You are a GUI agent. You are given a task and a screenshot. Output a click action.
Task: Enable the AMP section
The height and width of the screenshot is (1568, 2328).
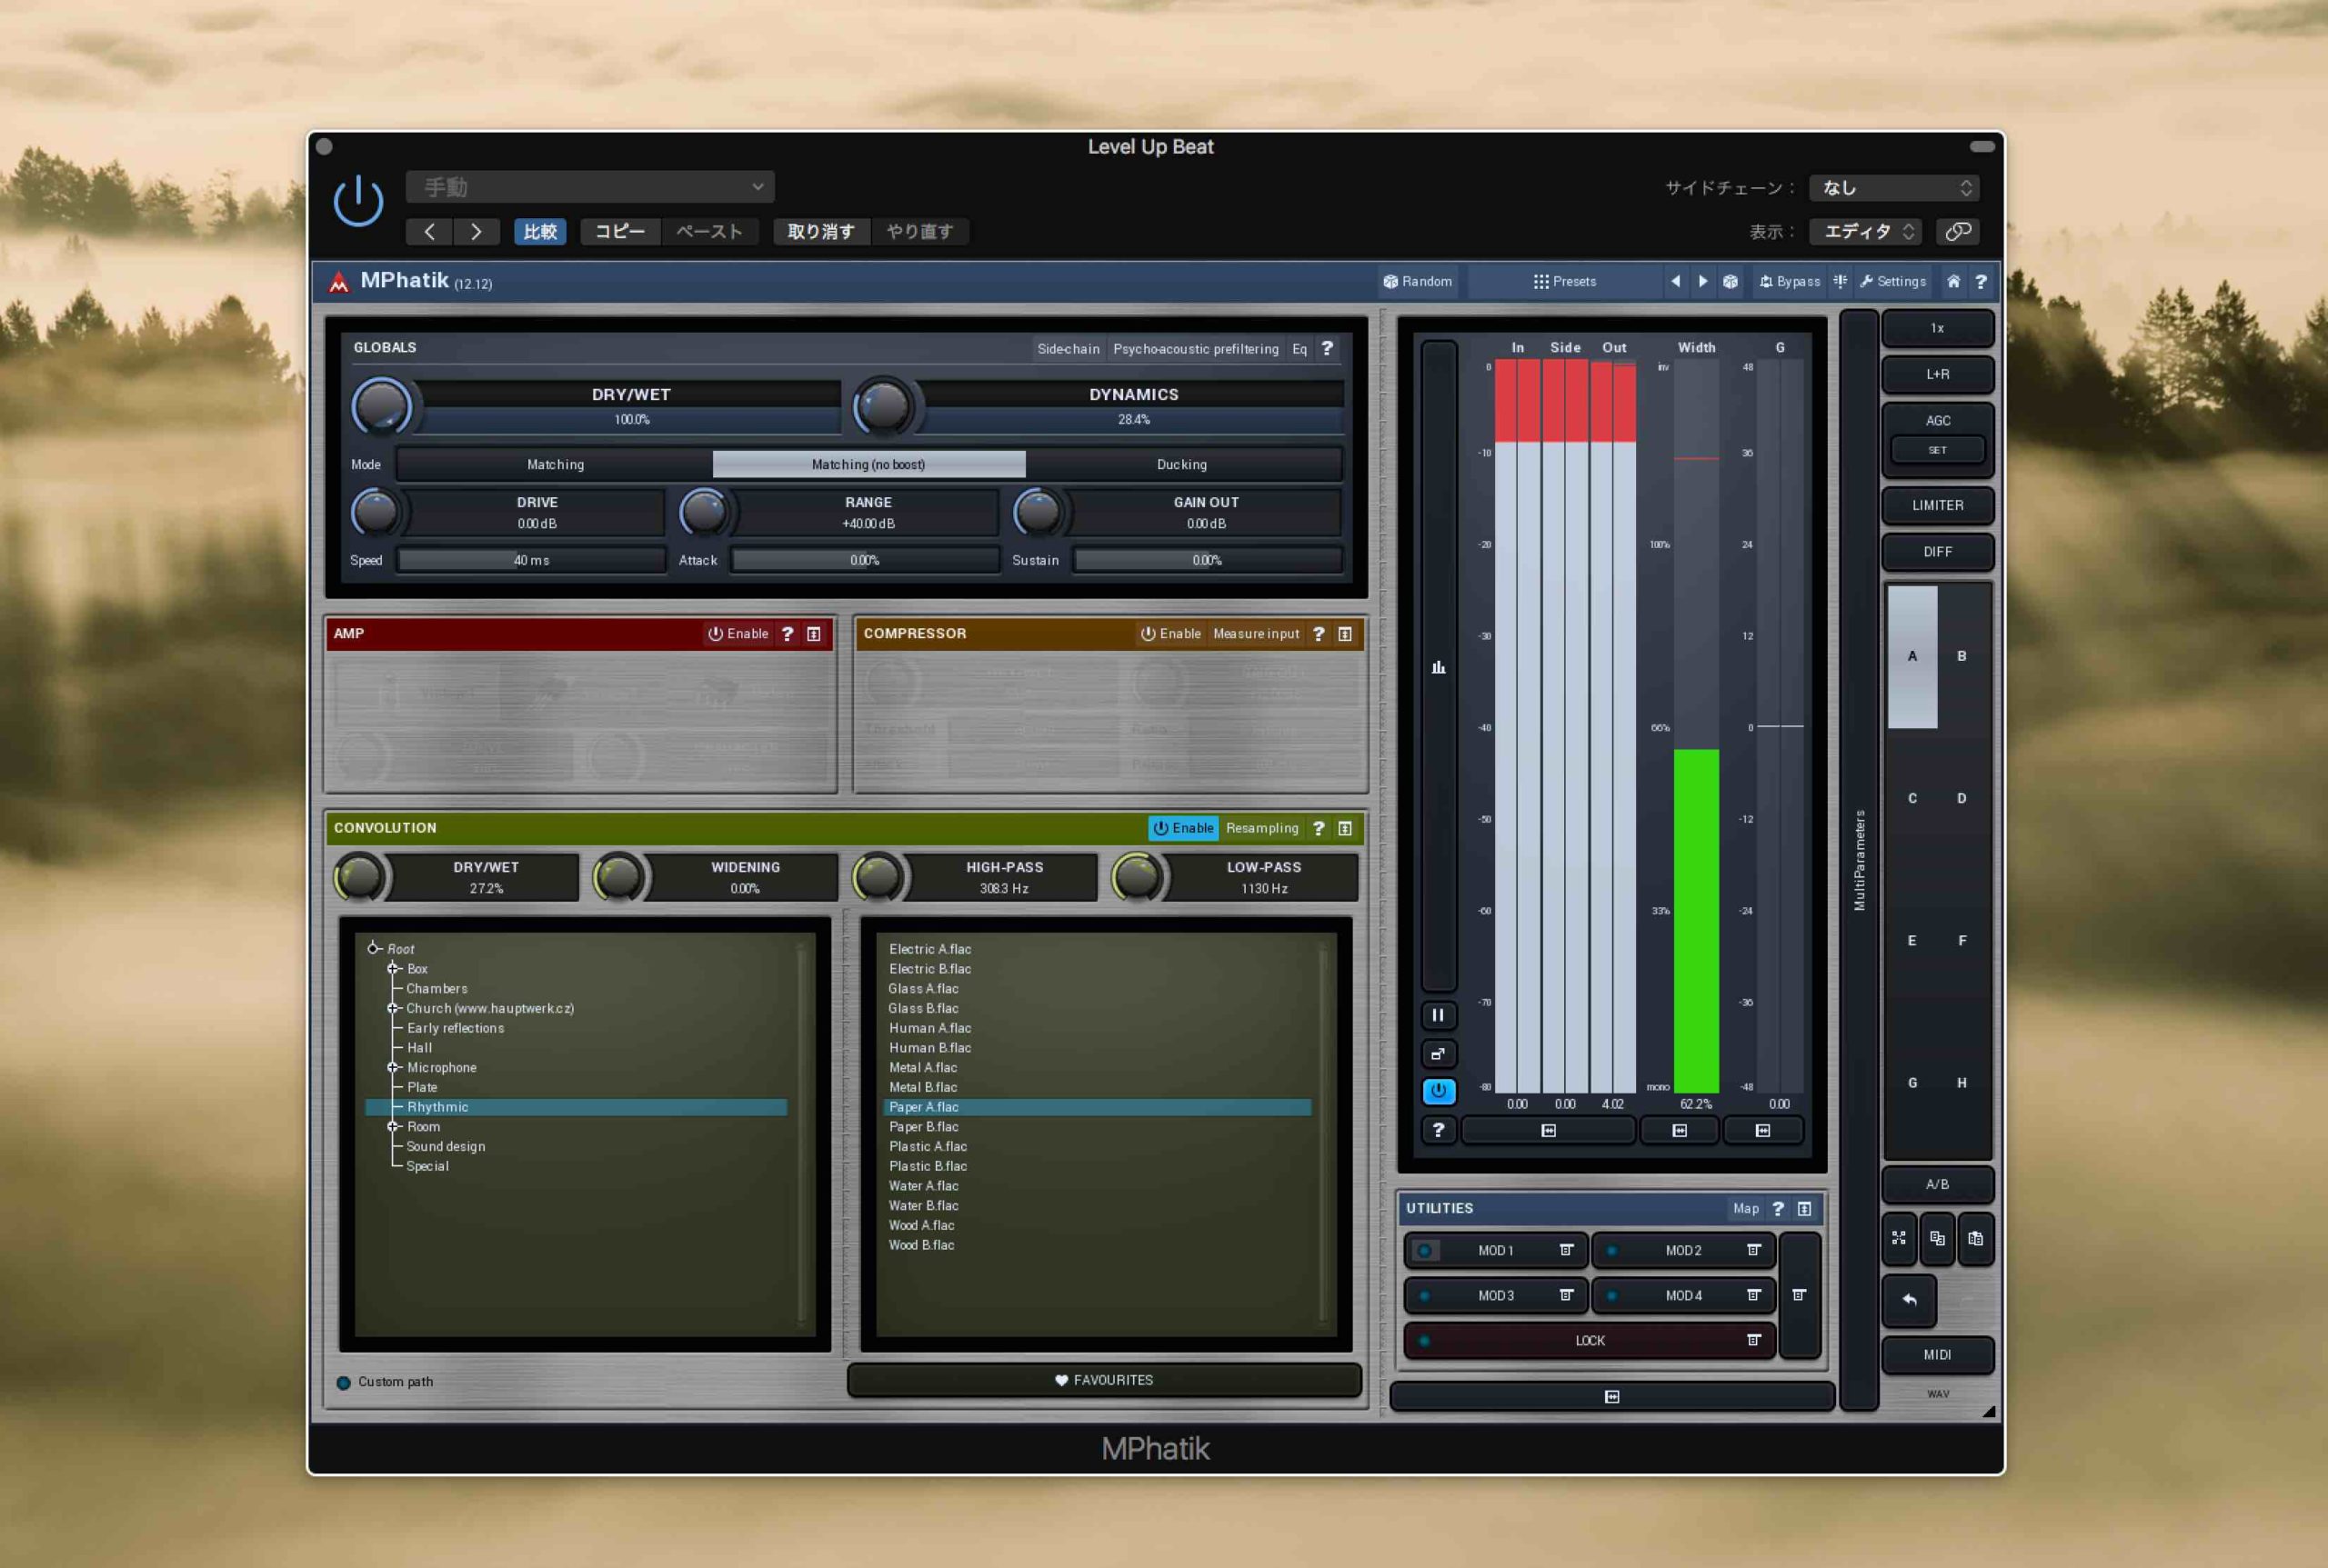click(738, 633)
